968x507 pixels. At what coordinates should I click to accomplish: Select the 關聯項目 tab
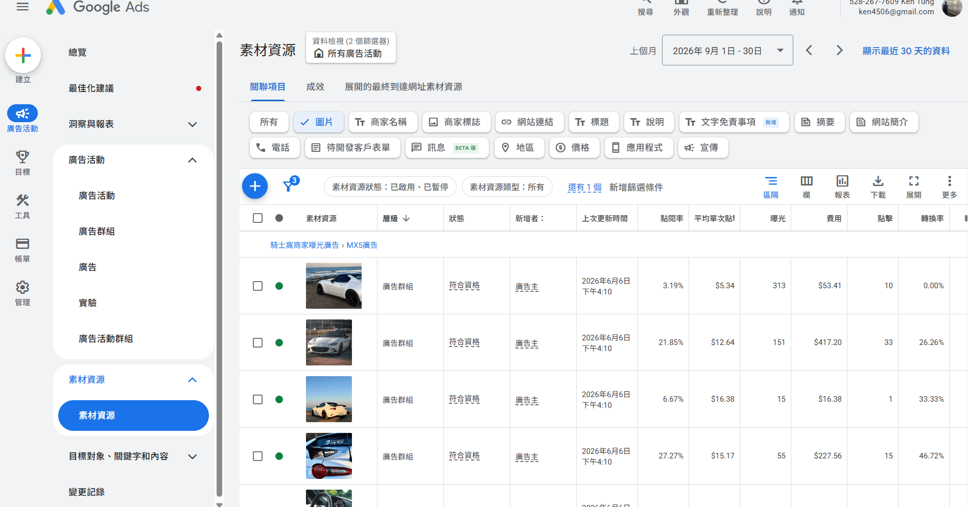click(x=268, y=87)
